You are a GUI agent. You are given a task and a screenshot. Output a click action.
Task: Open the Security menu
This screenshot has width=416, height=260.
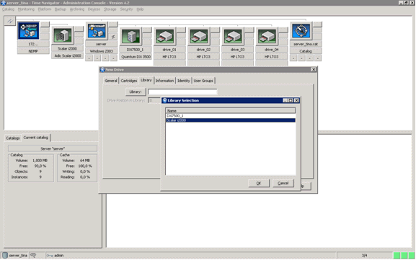click(126, 9)
